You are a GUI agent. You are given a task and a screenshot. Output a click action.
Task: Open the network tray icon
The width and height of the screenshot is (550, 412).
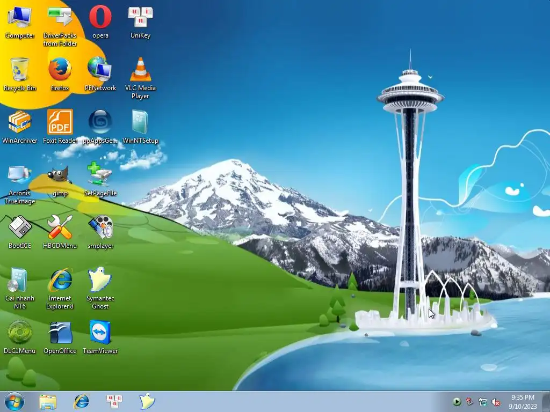(483, 402)
